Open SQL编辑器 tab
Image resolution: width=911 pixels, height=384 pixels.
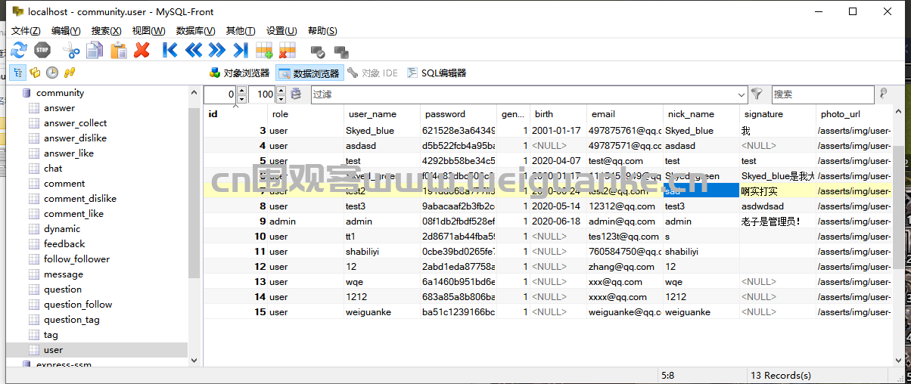click(x=437, y=73)
